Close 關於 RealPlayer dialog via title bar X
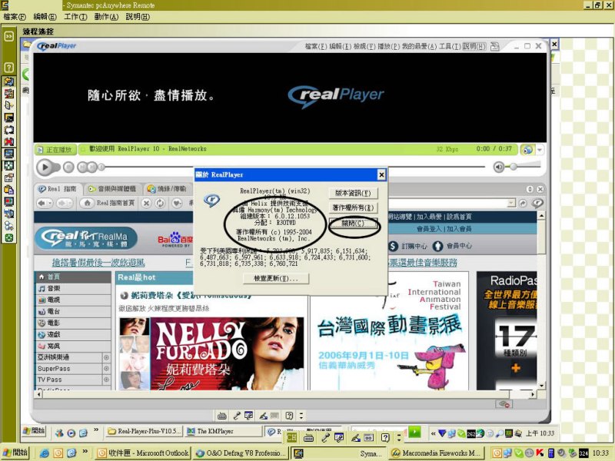Viewport: 615px width, 461px height. pyautogui.click(x=381, y=175)
